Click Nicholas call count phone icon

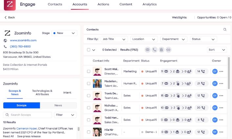tap(203, 108)
